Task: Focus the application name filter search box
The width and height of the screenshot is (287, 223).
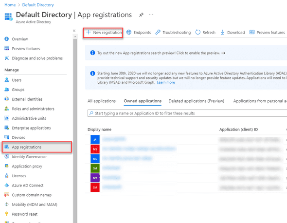Action: pos(187,113)
